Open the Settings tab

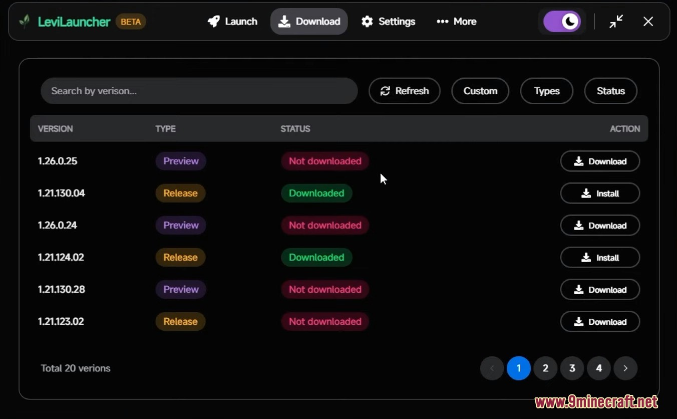click(x=389, y=22)
